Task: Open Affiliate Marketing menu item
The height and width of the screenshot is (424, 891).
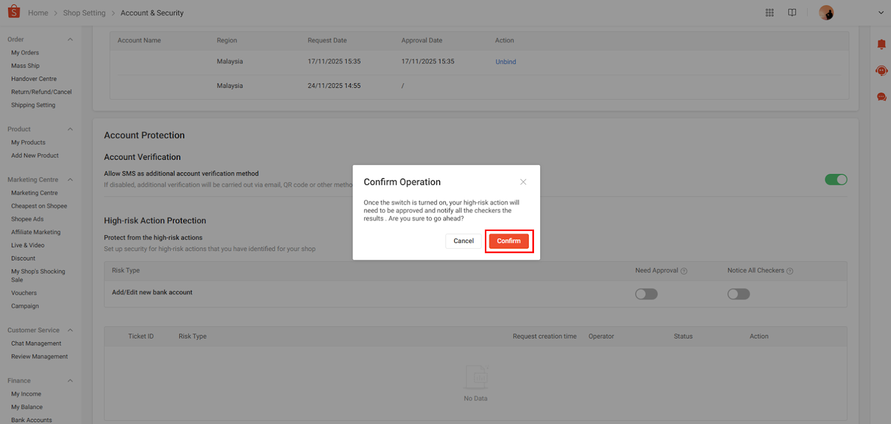Action: pos(36,232)
